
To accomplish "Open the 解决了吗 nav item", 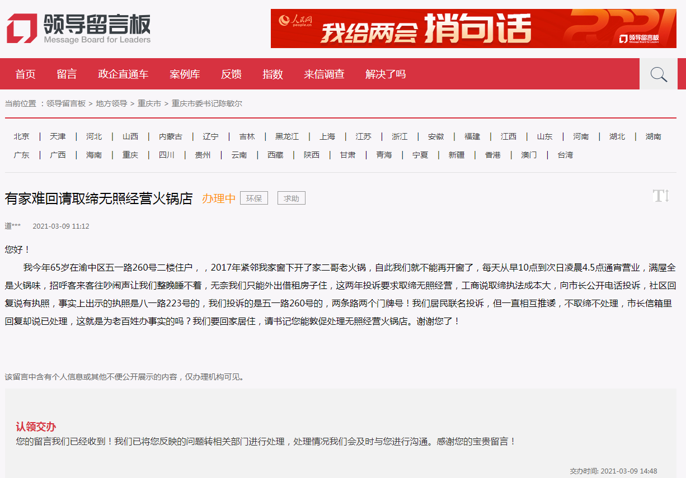I will pyautogui.click(x=386, y=74).
